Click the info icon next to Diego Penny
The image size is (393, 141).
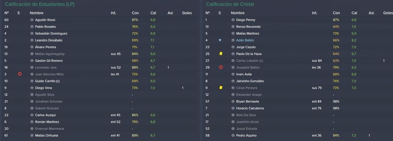coord(233,20)
